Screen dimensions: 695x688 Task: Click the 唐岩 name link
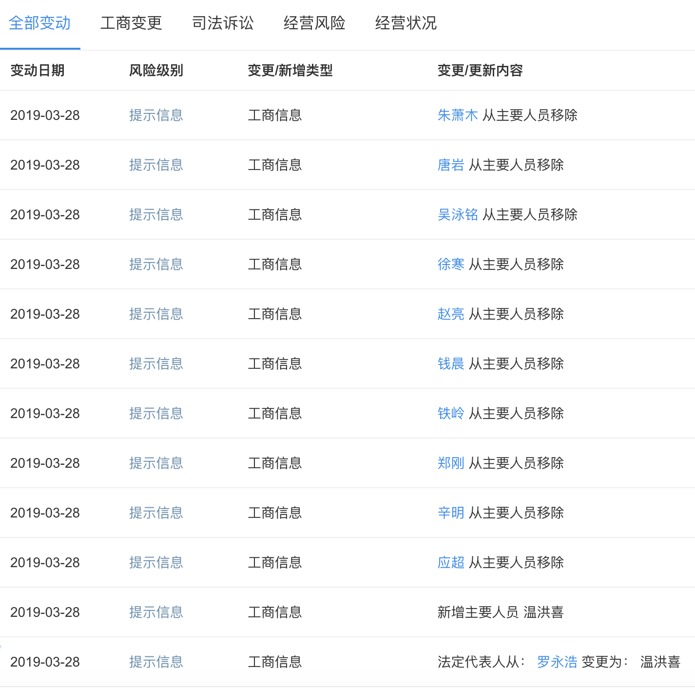pos(451,165)
